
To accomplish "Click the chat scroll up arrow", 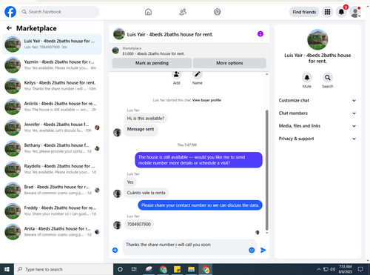I will pyautogui.click(x=266, y=74).
